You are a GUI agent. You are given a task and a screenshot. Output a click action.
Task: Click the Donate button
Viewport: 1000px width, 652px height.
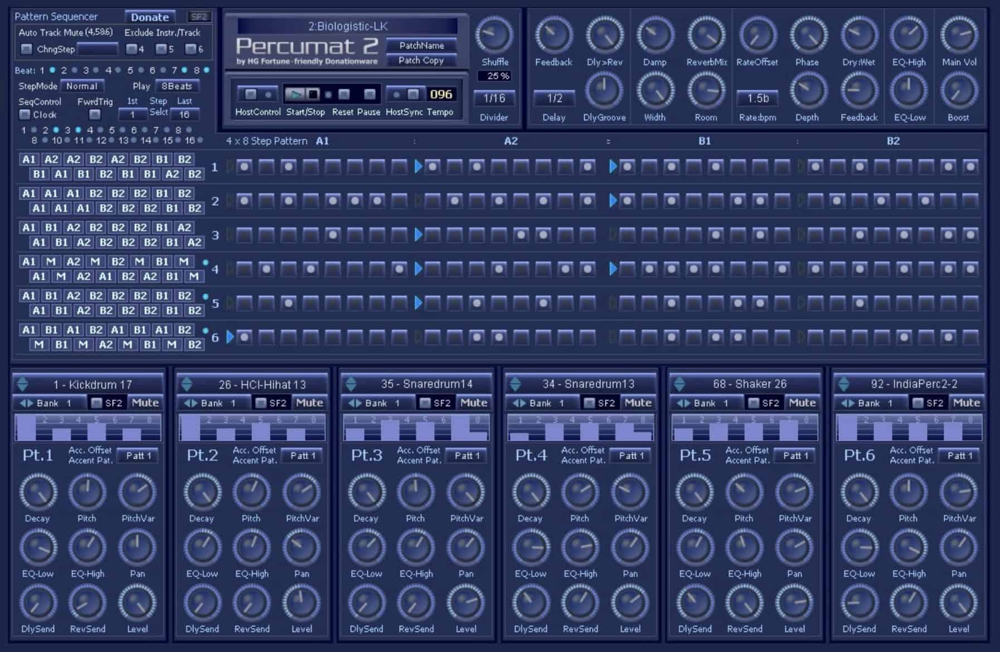[150, 17]
